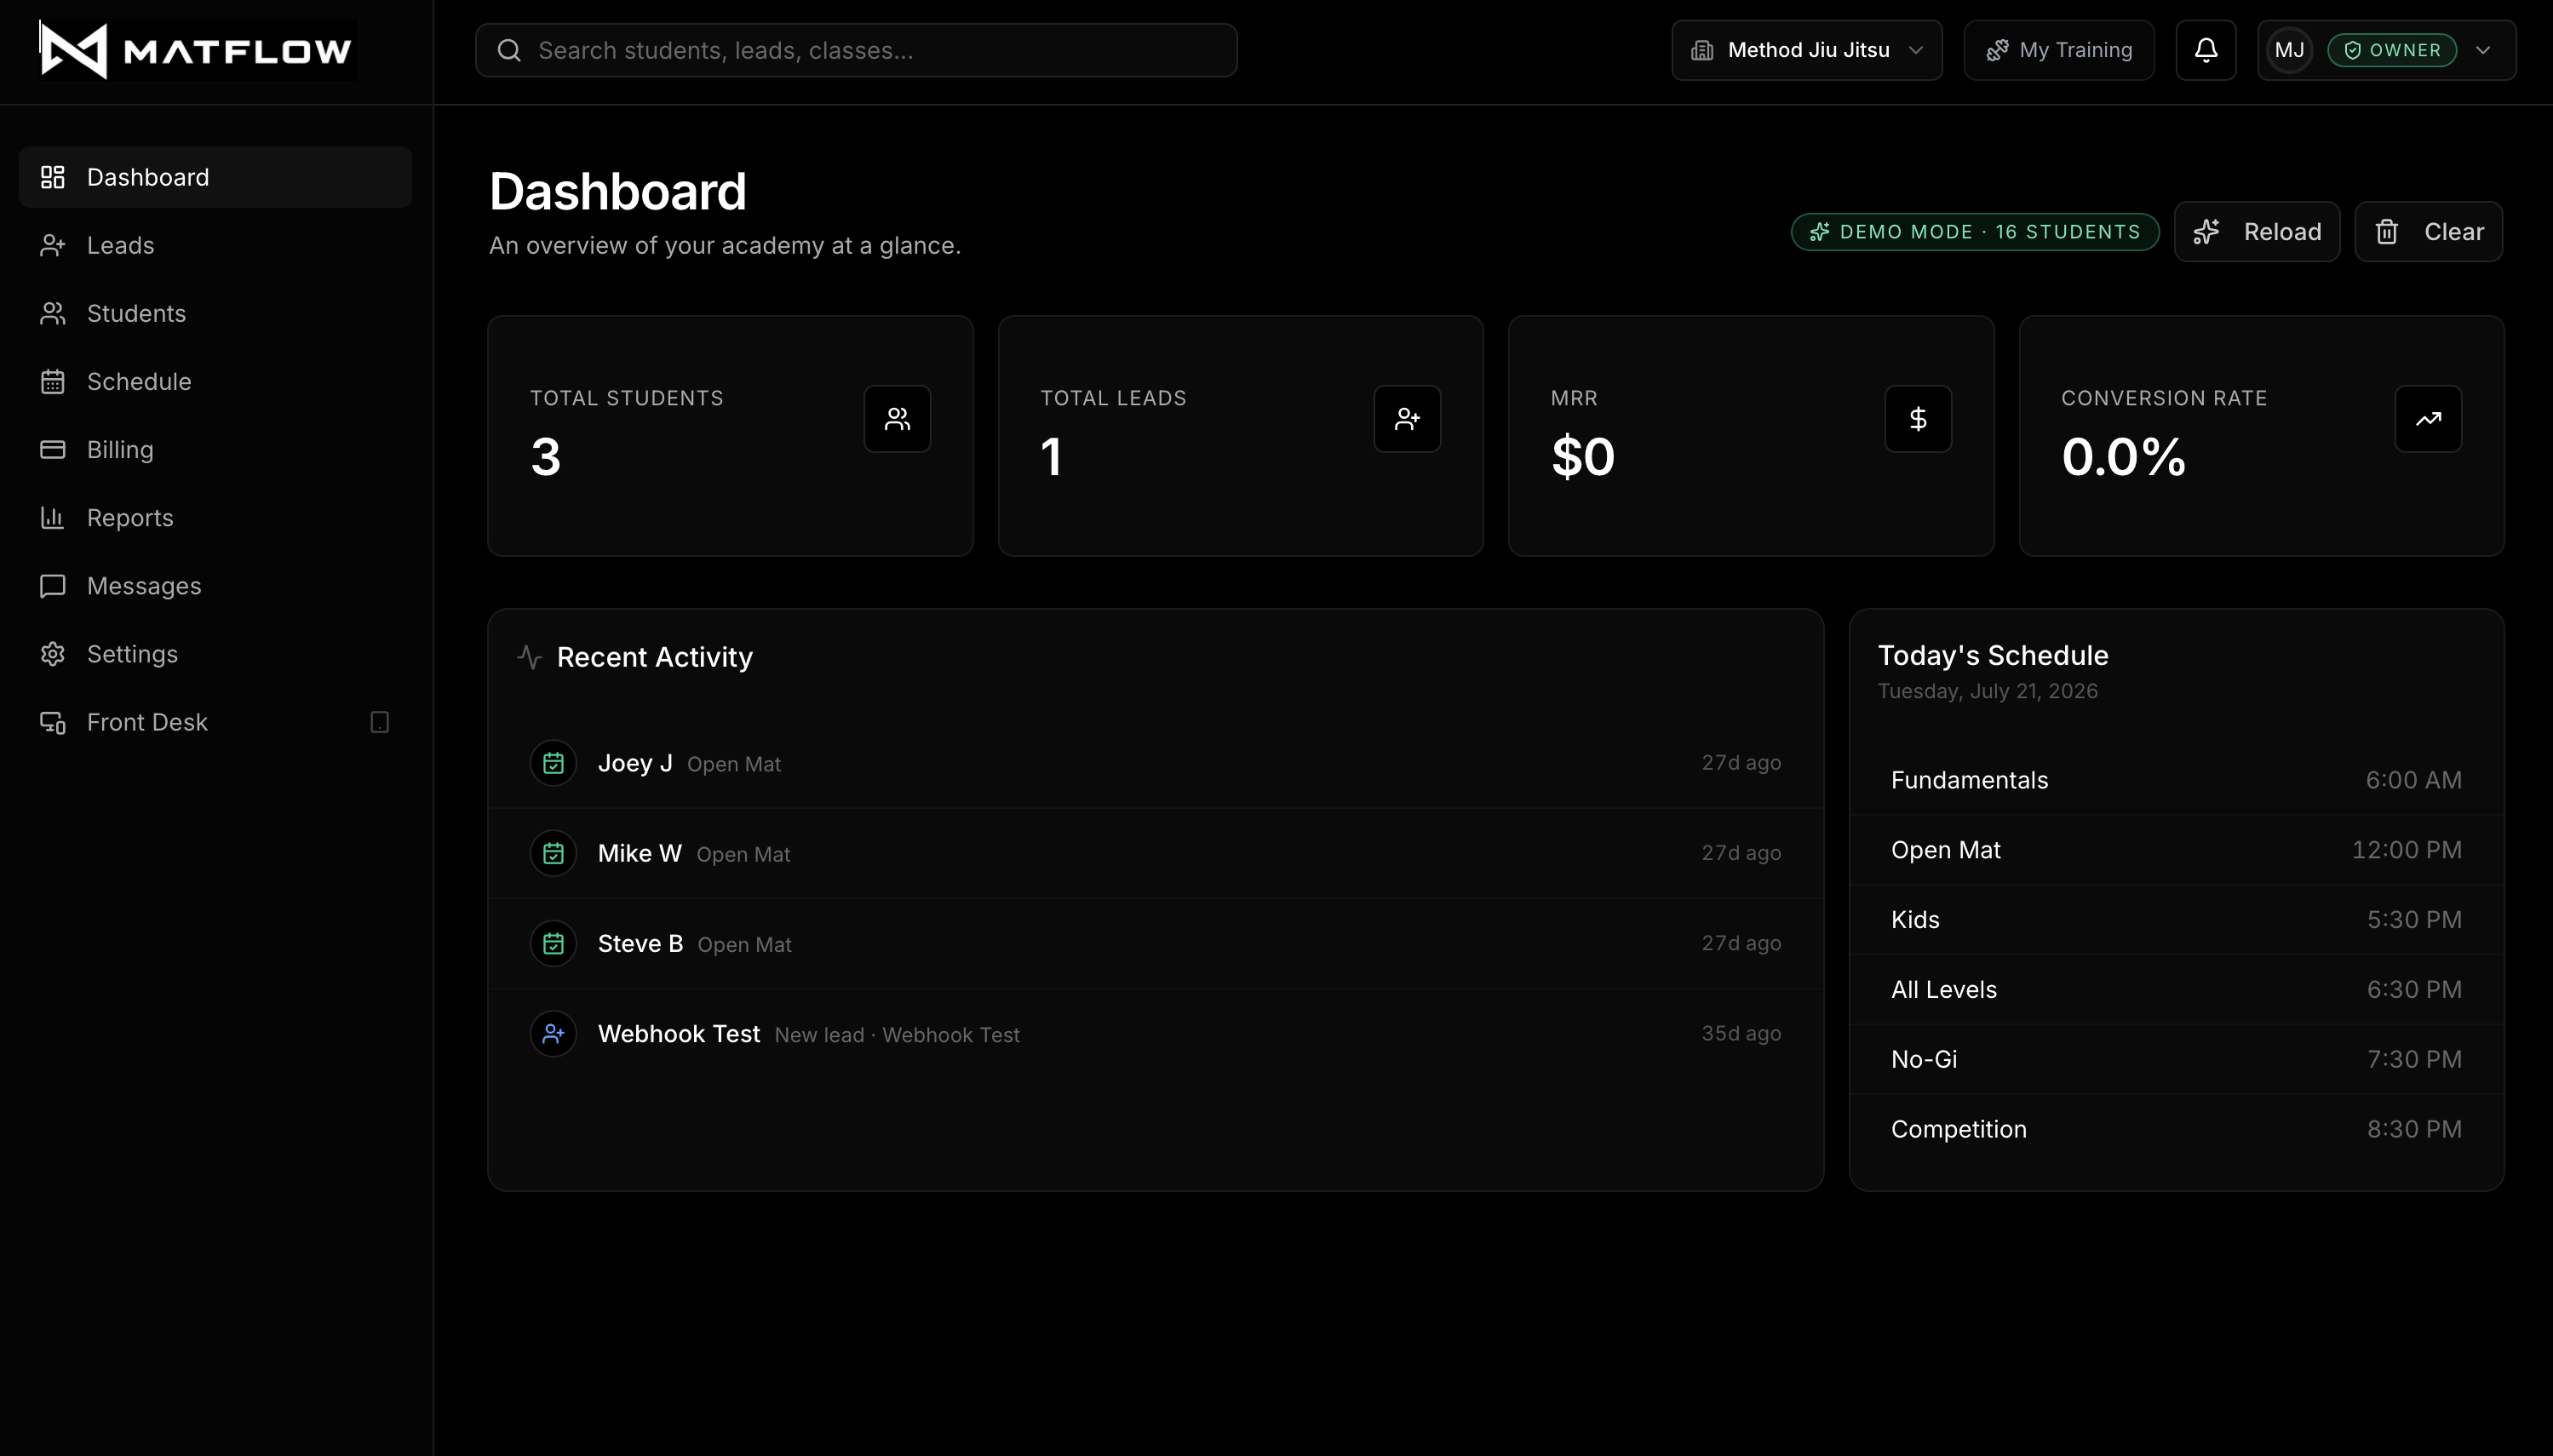The width and height of the screenshot is (2553, 1456).
Task: Focus the search students, leads, classes field
Action: (x=856, y=50)
